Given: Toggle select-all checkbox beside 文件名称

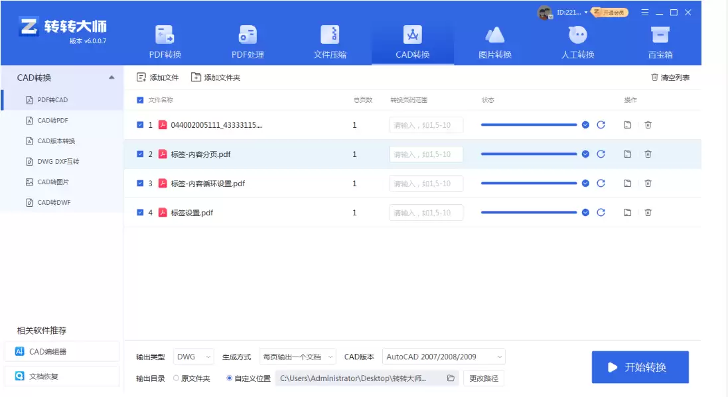Looking at the screenshot, I should (x=140, y=100).
